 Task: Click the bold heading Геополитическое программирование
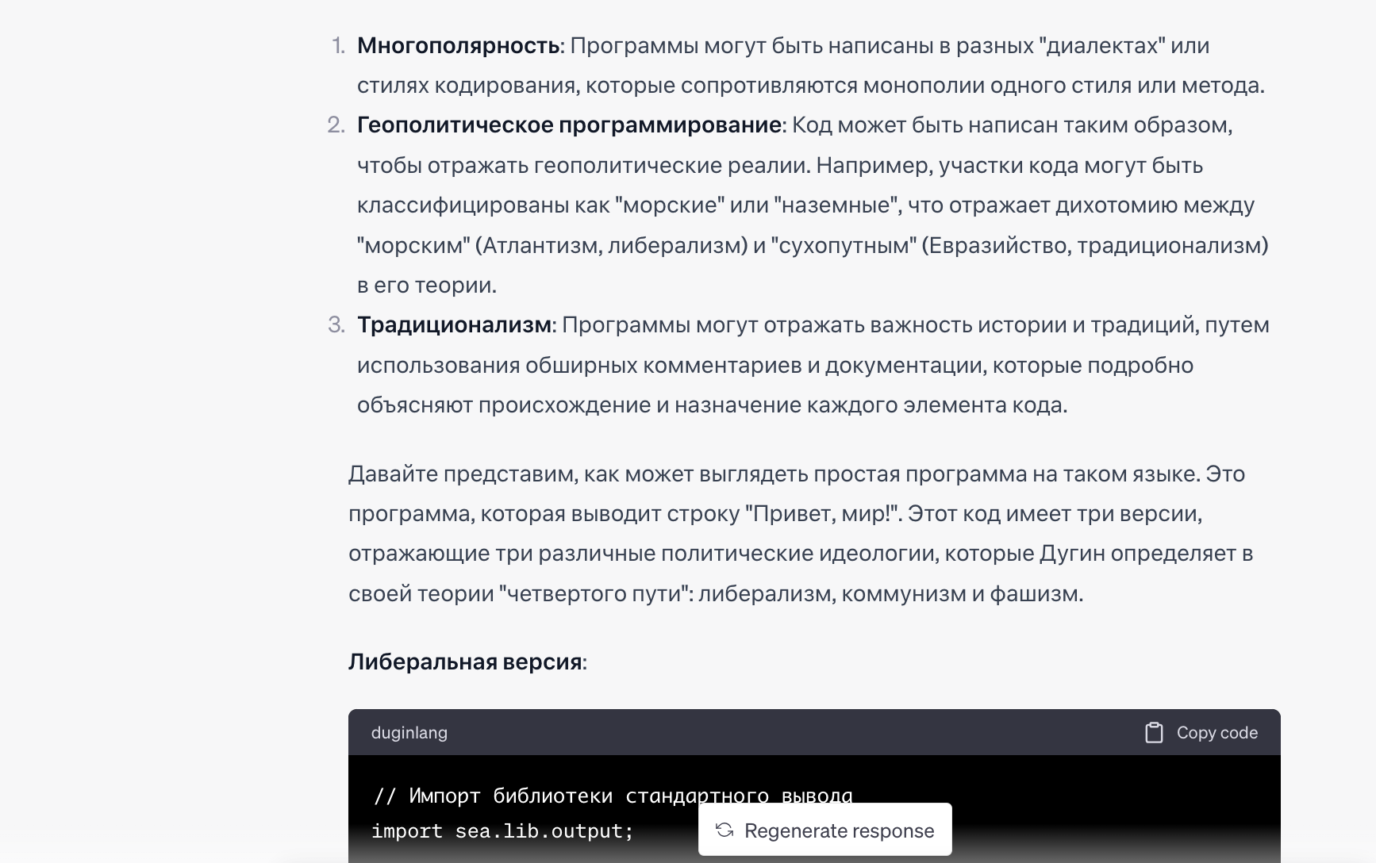point(569,125)
